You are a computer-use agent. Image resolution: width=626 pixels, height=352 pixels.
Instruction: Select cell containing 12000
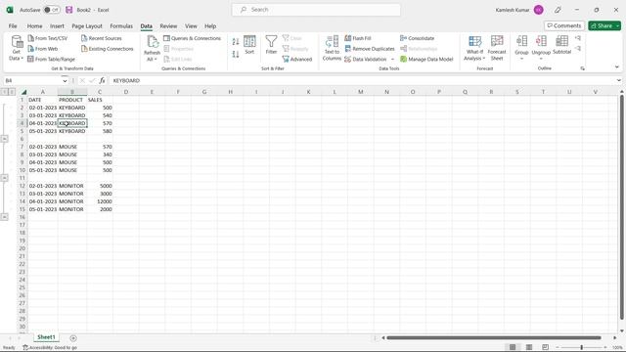tap(100, 201)
